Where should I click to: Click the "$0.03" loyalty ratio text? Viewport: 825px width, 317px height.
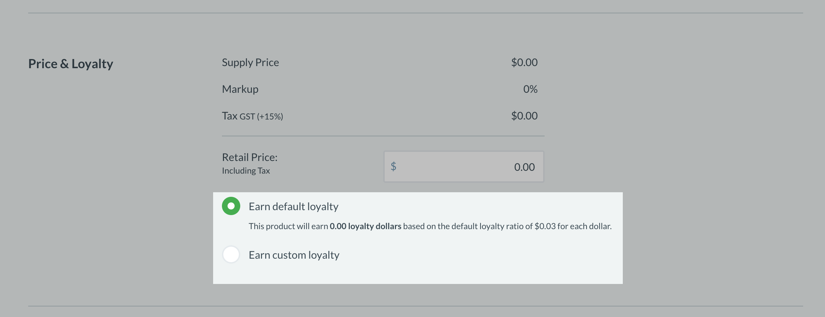545,226
